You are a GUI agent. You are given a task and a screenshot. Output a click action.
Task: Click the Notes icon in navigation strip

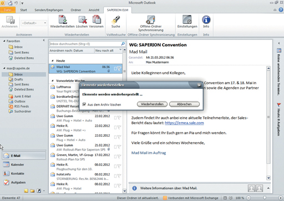point(26,190)
